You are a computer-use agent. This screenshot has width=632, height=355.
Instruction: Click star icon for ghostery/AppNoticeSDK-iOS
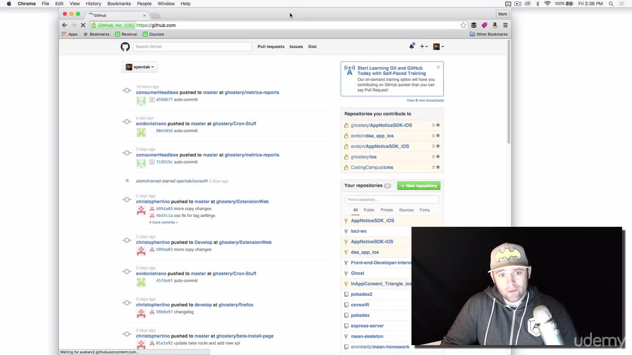pos(438,125)
